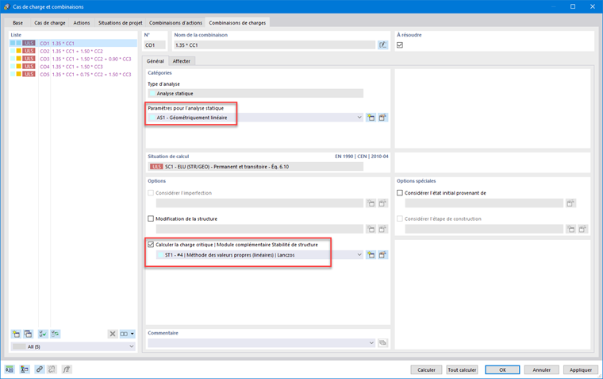
Task: Click the Calculer button
Action: (x=426, y=369)
